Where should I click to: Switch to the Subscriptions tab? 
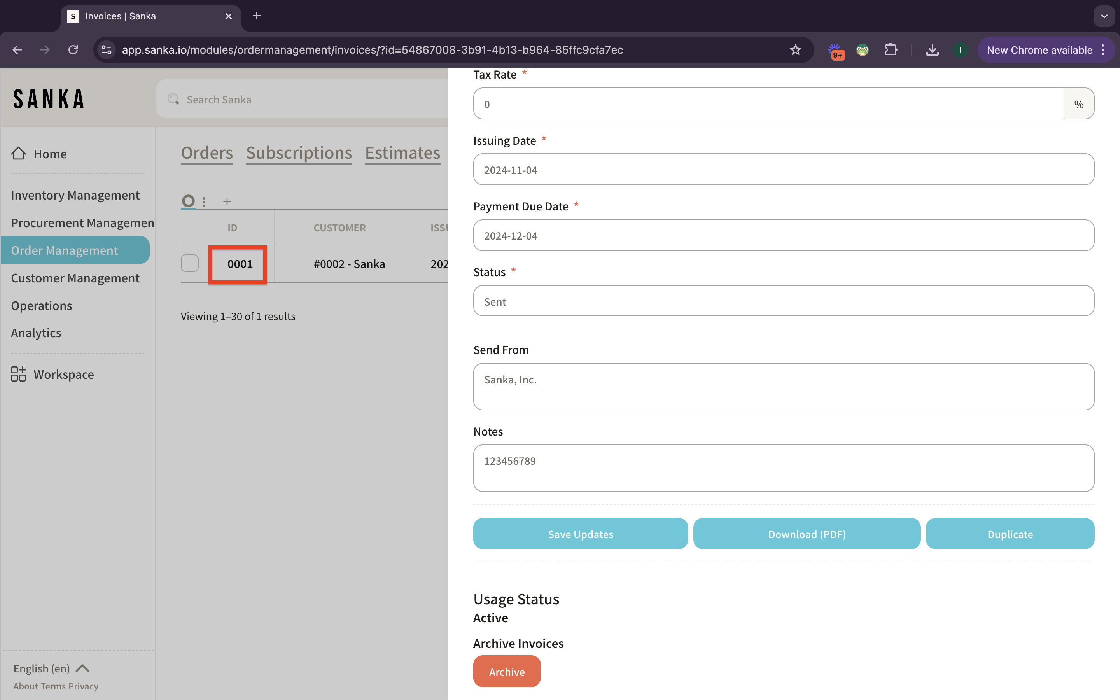pyautogui.click(x=299, y=153)
